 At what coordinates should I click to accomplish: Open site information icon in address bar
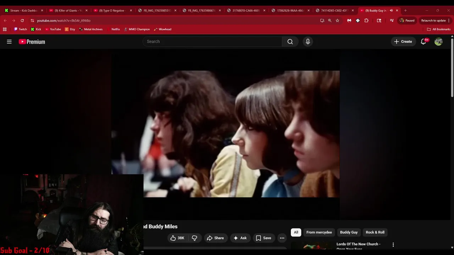(32, 21)
